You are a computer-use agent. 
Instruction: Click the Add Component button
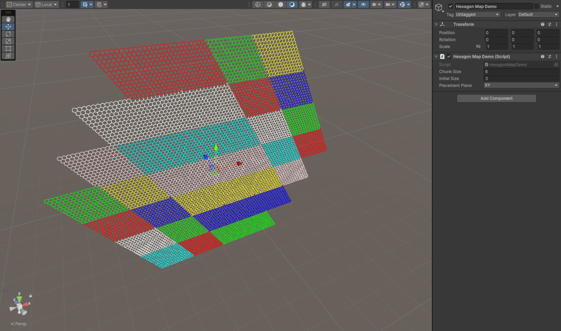[496, 98]
